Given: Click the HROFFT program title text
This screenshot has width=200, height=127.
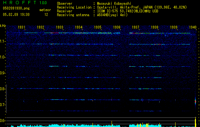Looking at the screenshot, I should (x=20, y=3).
